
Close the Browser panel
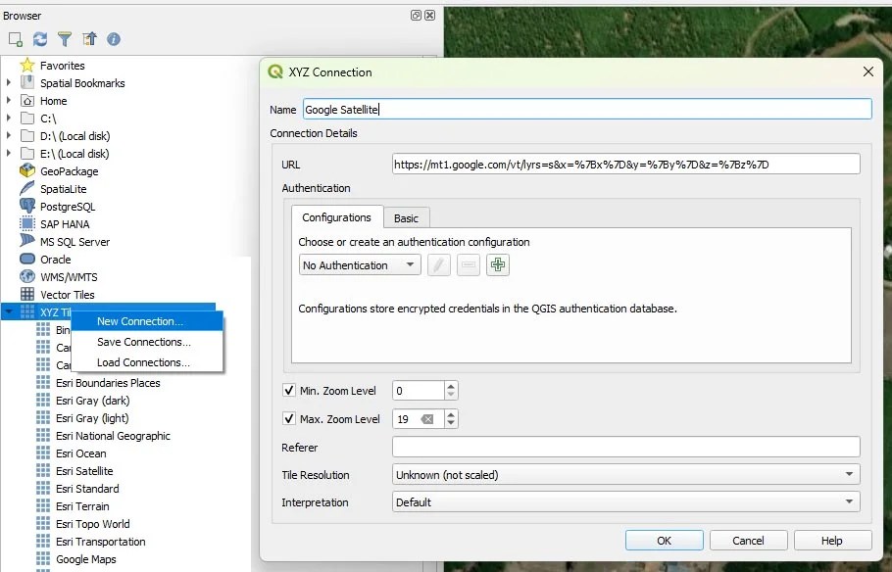tap(430, 16)
